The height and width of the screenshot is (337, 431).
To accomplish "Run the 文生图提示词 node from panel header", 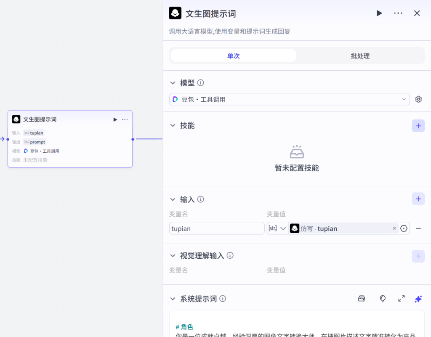I will tap(379, 13).
